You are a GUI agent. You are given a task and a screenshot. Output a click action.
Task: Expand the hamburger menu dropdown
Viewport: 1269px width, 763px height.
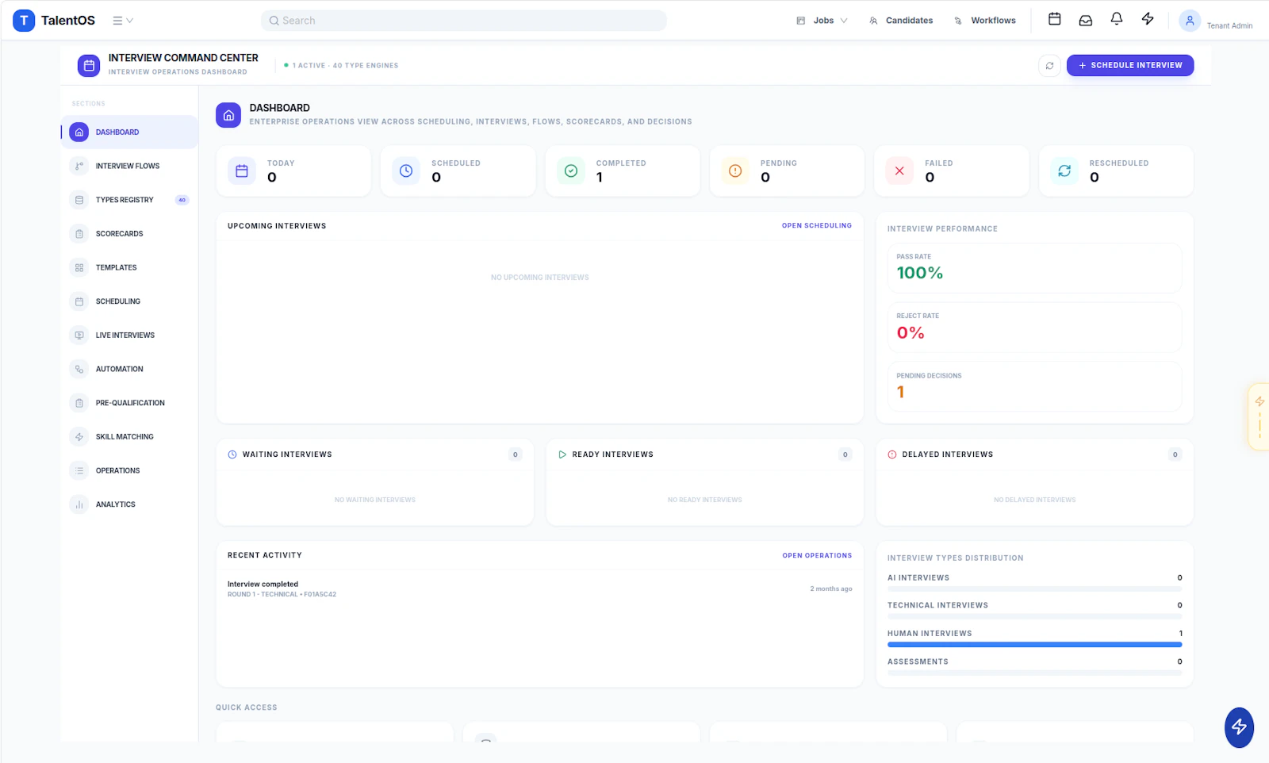(x=123, y=21)
